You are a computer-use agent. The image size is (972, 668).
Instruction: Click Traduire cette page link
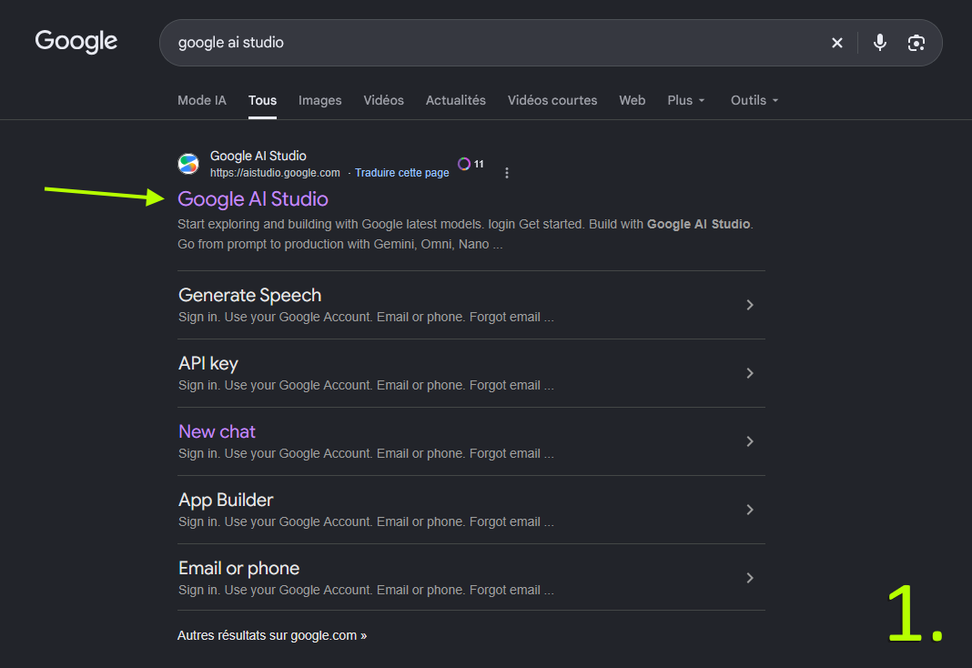point(401,173)
